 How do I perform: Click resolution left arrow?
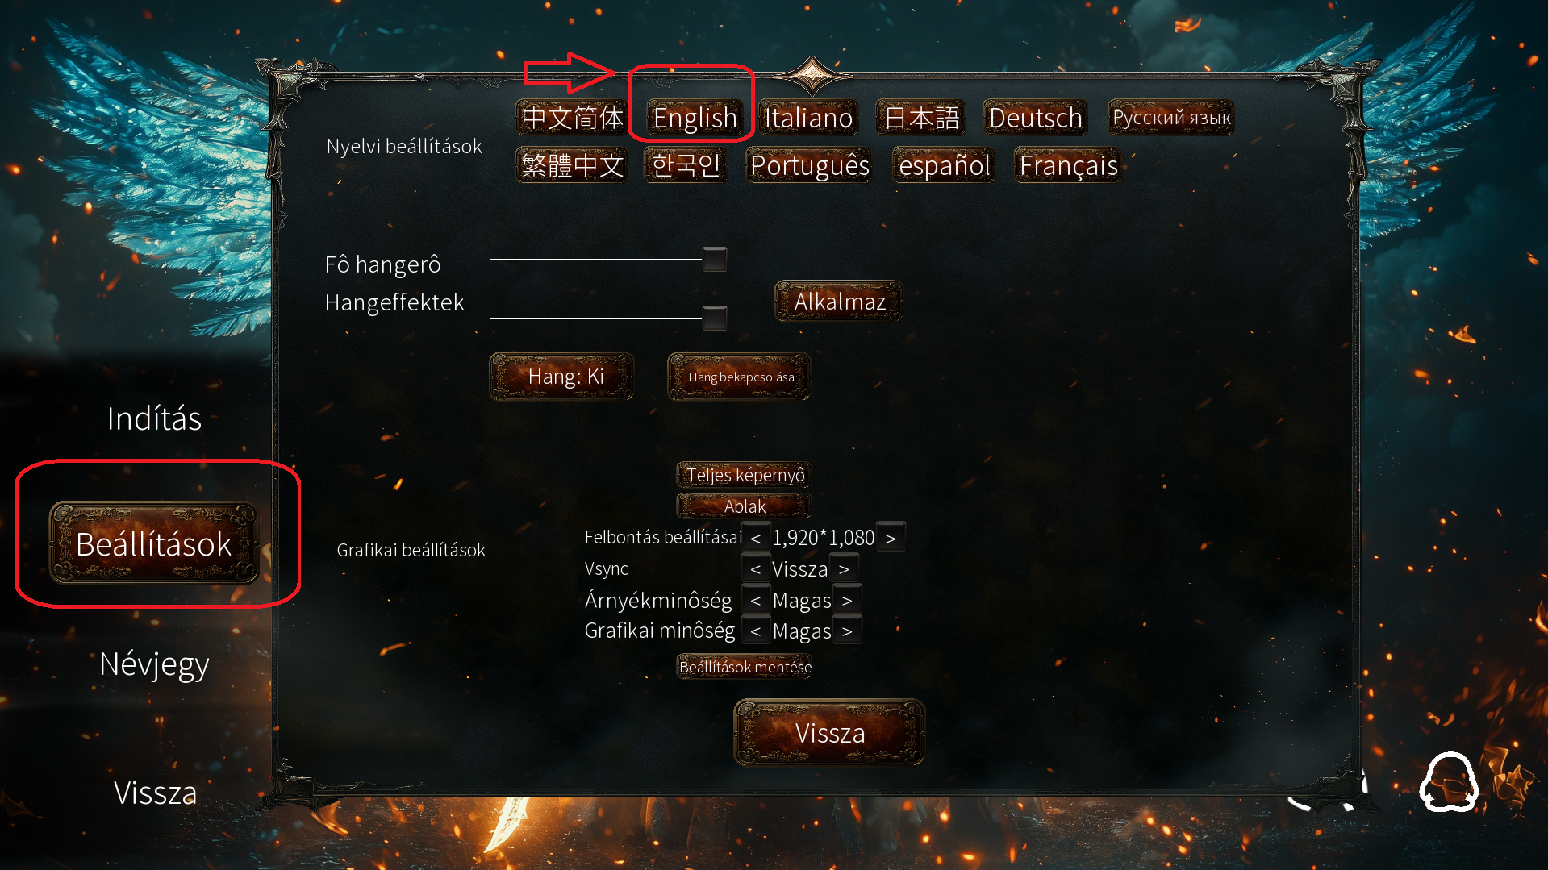[756, 538]
